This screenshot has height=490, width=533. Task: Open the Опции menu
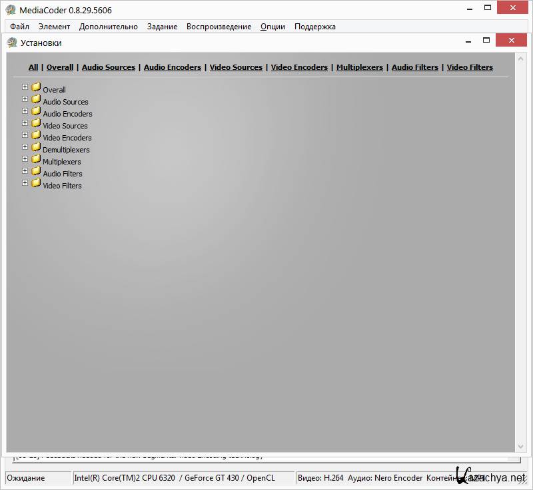coord(272,27)
